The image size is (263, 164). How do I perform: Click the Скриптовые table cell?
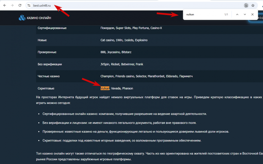coord(46,88)
